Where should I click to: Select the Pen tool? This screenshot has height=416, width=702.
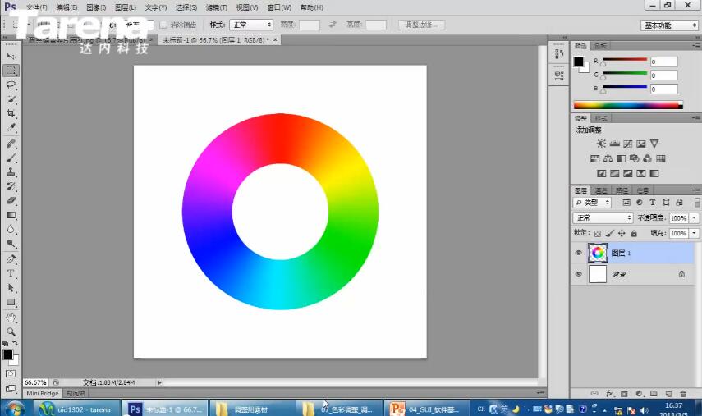pos(11,259)
